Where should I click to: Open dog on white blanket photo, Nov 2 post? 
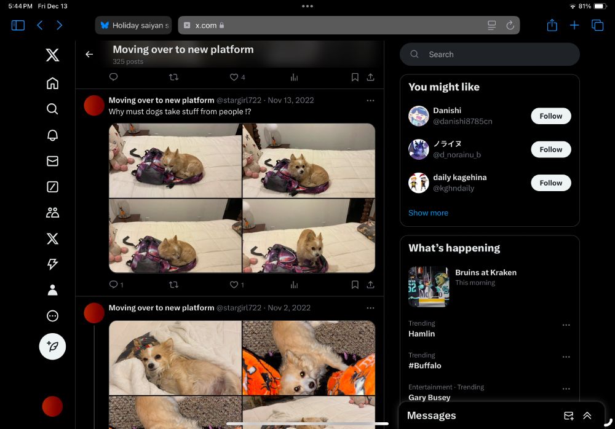(x=175, y=358)
